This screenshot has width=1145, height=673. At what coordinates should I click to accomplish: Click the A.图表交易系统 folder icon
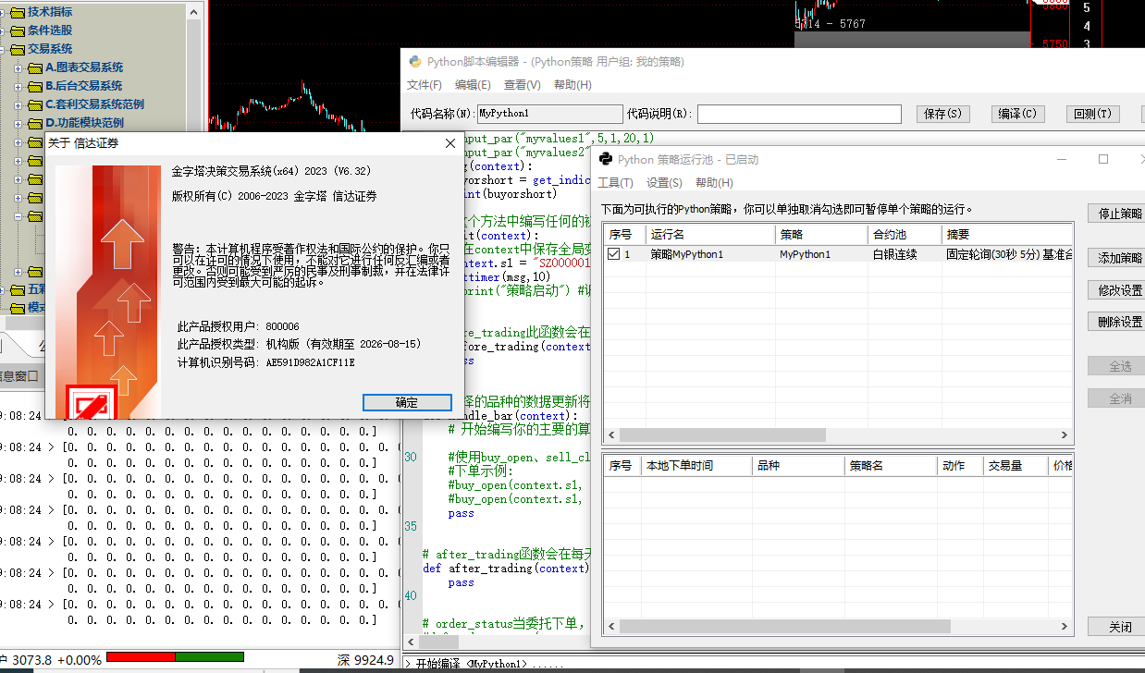(36, 67)
